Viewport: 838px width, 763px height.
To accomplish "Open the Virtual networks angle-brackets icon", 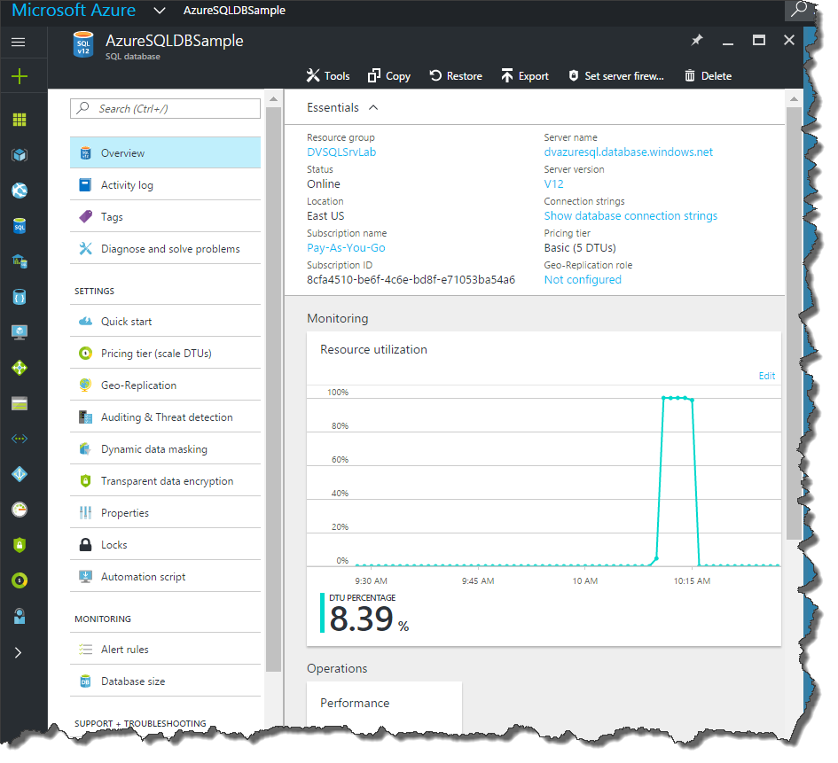I will 20,439.
